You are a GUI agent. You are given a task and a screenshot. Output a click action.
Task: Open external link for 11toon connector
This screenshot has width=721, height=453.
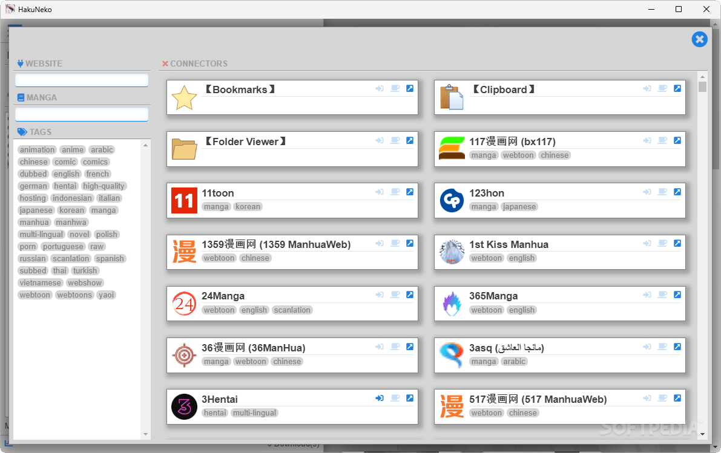pos(410,192)
